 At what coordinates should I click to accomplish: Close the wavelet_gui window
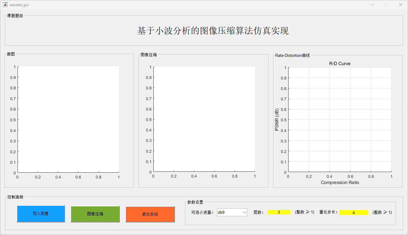(401, 5)
